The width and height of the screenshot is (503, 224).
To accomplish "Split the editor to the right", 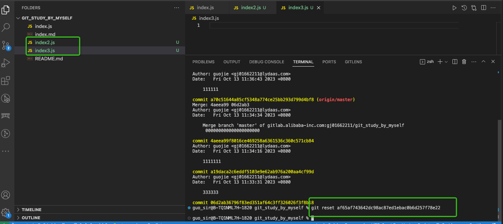I will click(x=483, y=8).
